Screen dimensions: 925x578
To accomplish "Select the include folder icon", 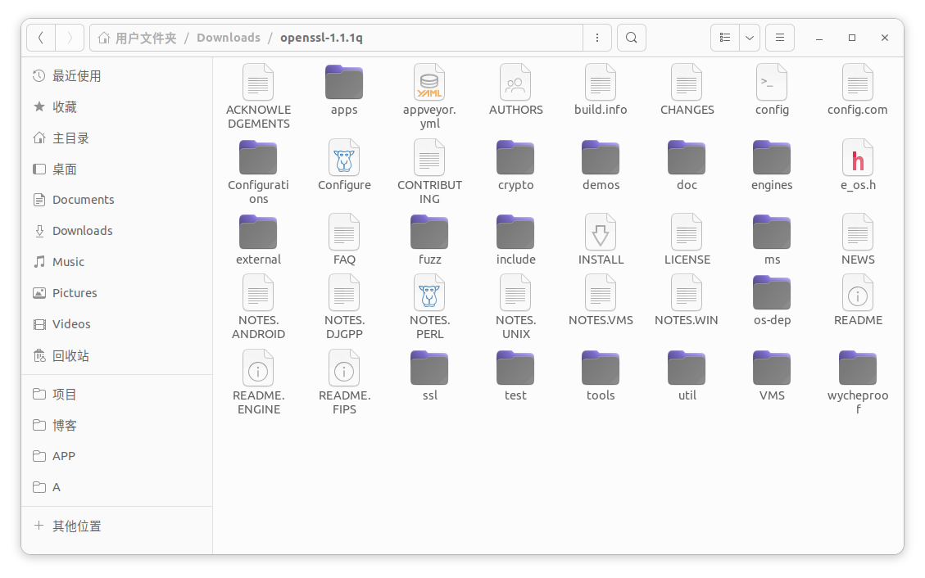I will tap(515, 233).
